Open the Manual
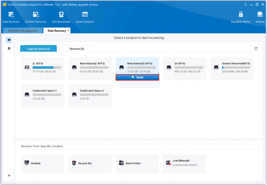The width and height of the screenshot is (267, 185). 260,17
